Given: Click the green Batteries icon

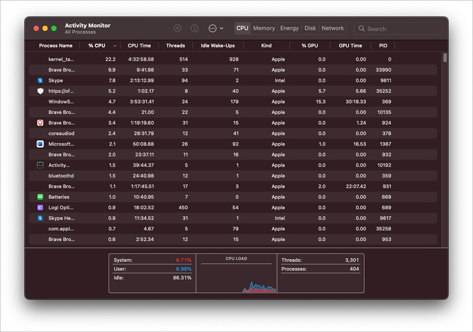Looking at the screenshot, I should [40, 197].
